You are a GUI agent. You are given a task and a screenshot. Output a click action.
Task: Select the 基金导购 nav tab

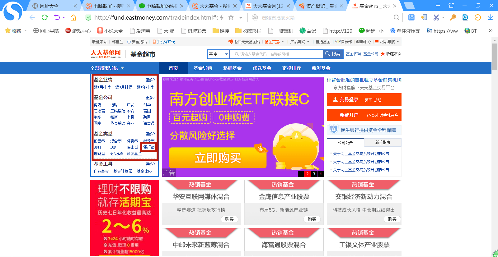[203, 68]
